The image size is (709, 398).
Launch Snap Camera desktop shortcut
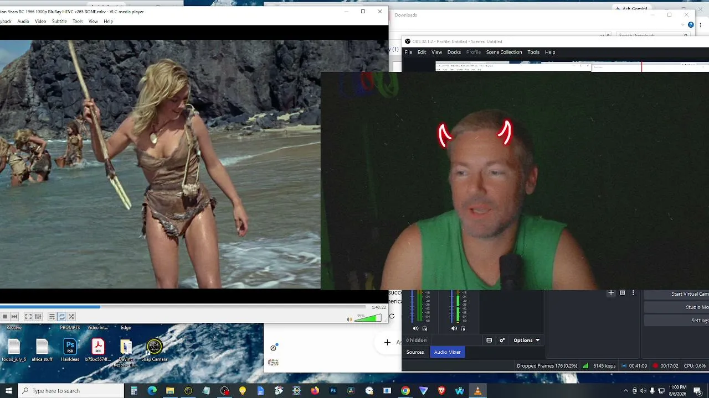pyautogui.click(x=154, y=350)
